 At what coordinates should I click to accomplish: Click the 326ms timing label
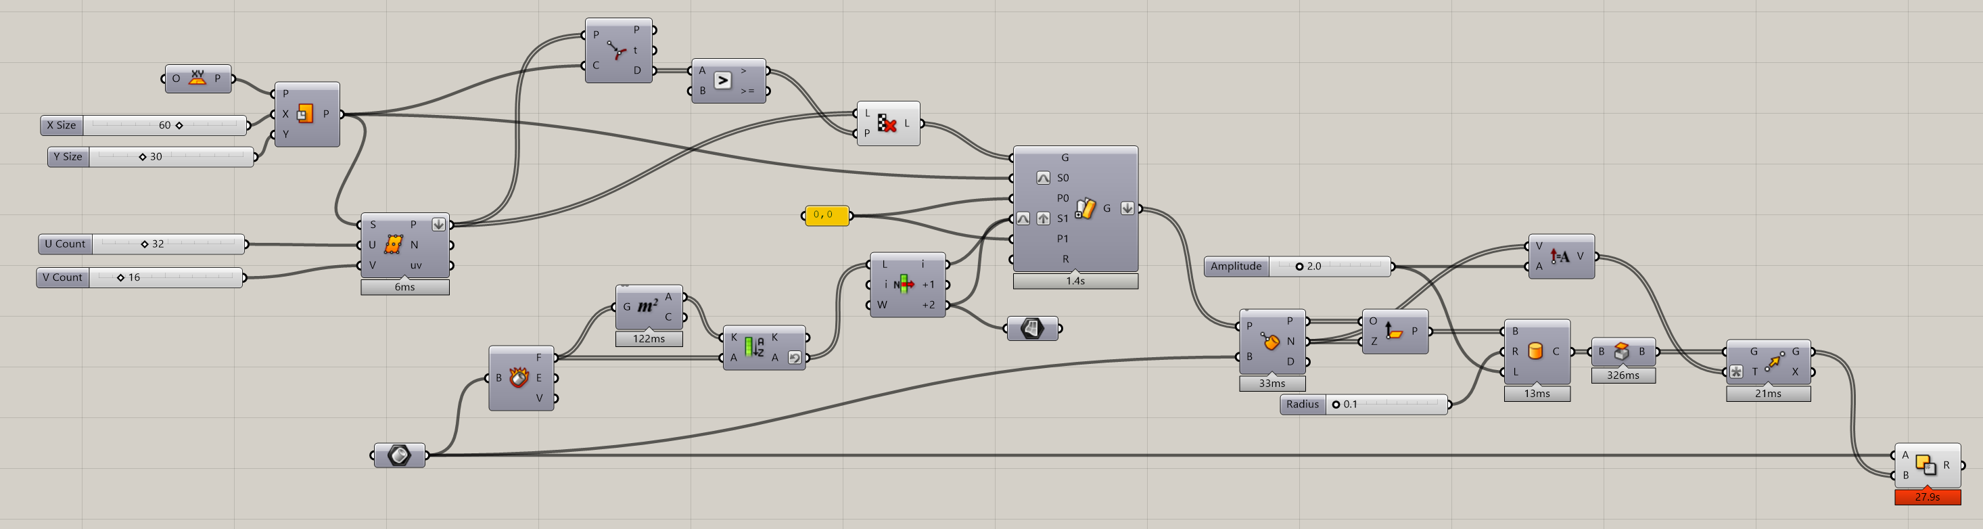click(x=1623, y=375)
